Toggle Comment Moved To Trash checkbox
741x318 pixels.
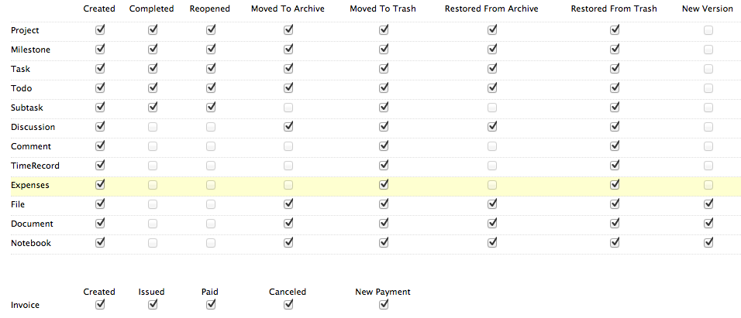pos(384,146)
